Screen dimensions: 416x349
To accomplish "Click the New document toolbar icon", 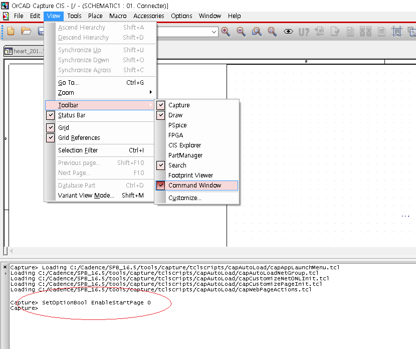I will coord(11,31).
